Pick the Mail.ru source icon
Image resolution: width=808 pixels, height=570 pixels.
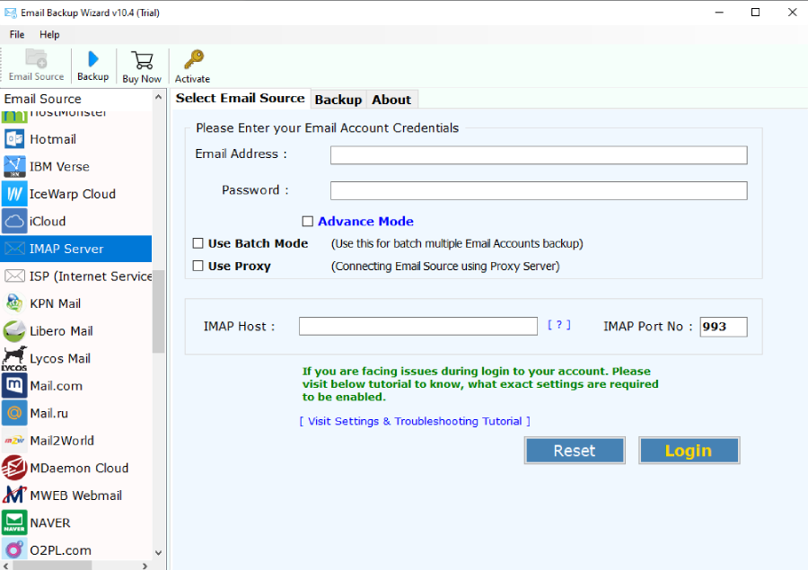(x=14, y=413)
